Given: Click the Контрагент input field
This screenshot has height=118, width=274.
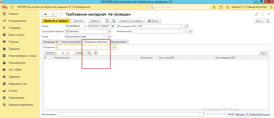Looking at the screenshot, I should click(x=82, y=48).
